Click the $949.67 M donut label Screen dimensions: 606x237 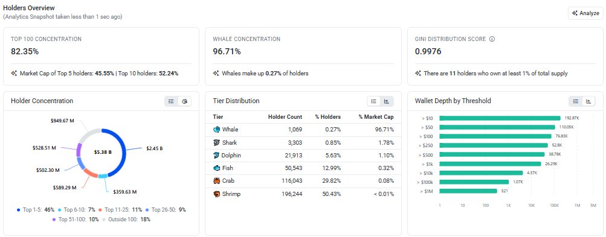coord(62,121)
